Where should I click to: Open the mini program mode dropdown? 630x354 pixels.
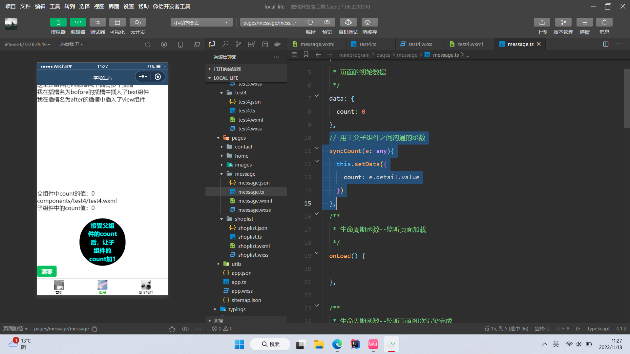coord(201,22)
